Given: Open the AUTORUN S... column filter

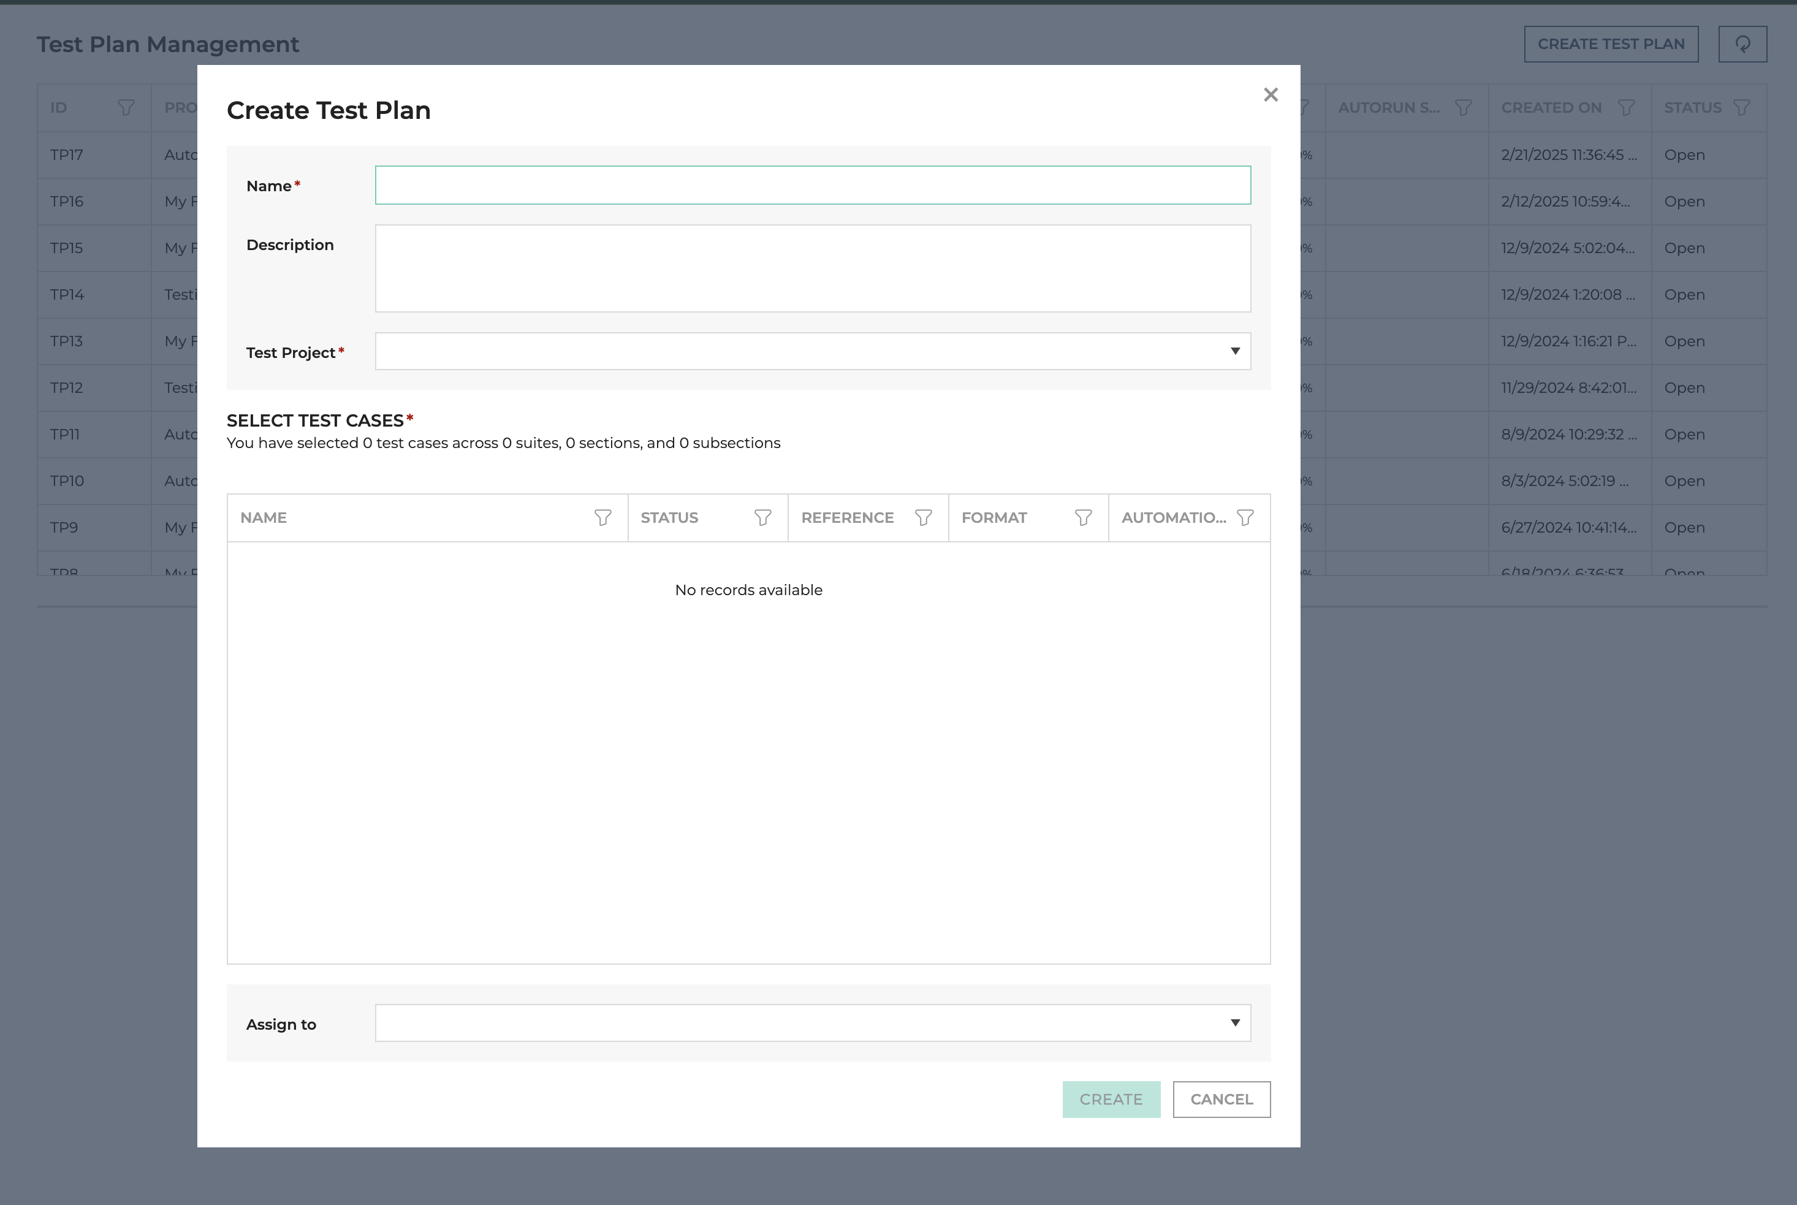Looking at the screenshot, I should click(x=1464, y=108).
